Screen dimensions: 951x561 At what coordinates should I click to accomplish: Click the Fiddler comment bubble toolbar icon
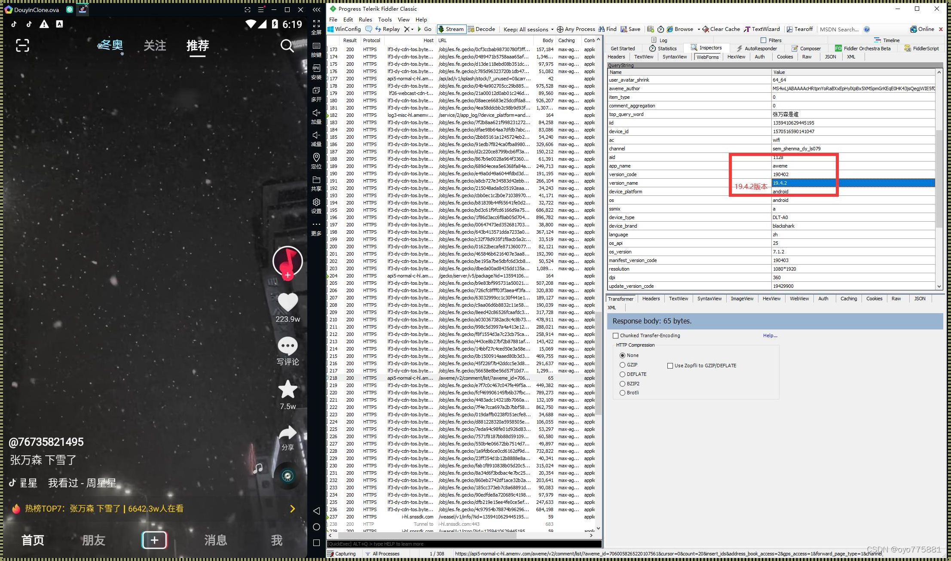pyautogui.click(x=369, y=29)
